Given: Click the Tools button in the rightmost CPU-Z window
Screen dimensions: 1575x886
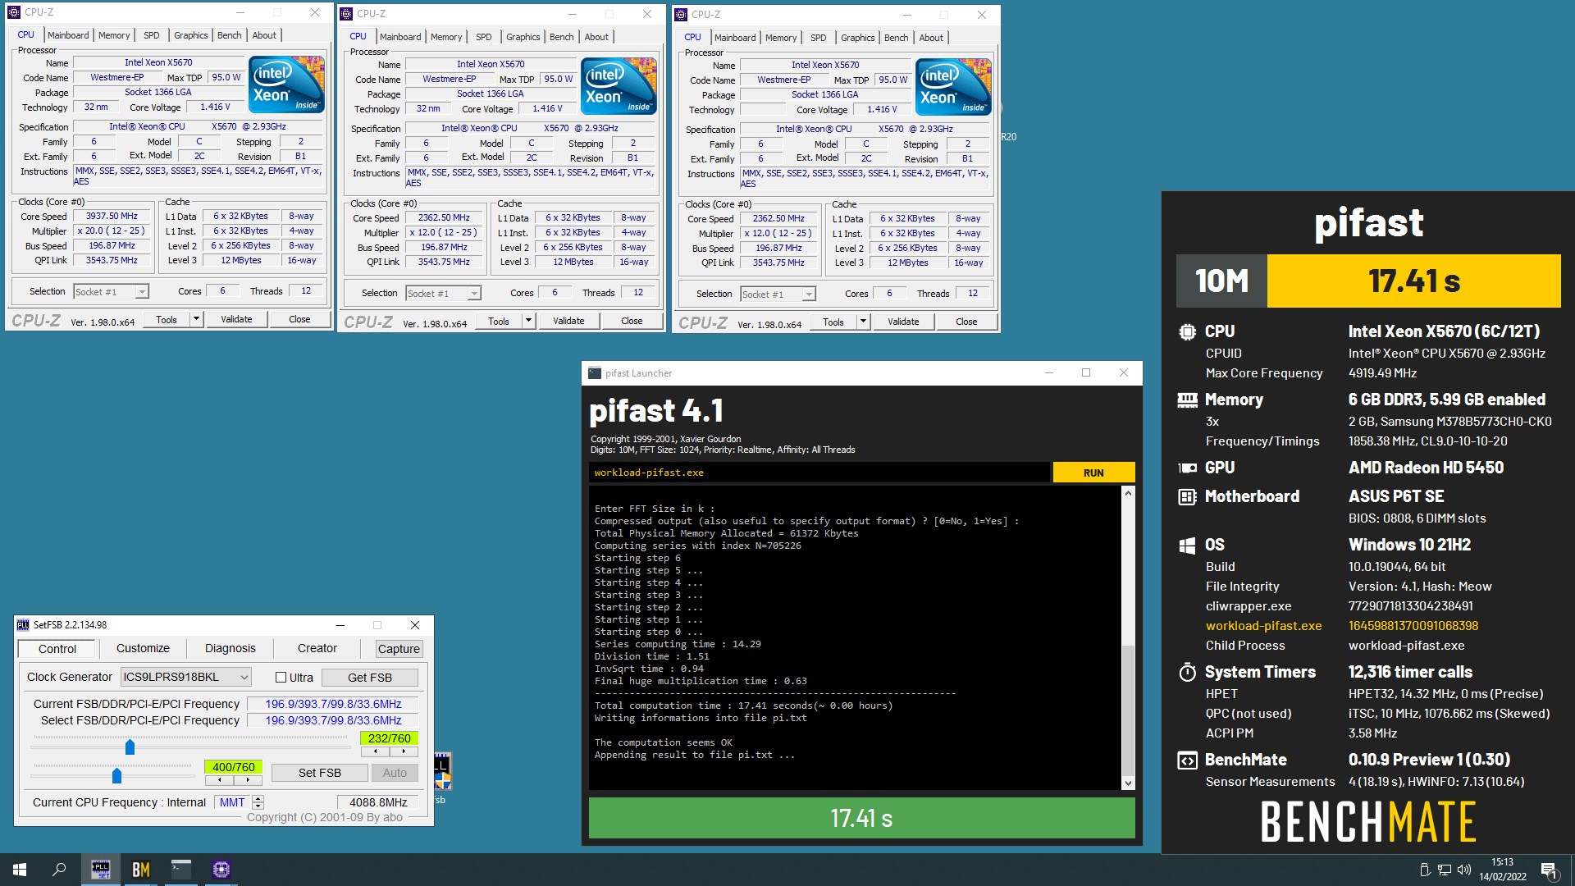Looking at the screenshot, I should click(x=833, y=322).
